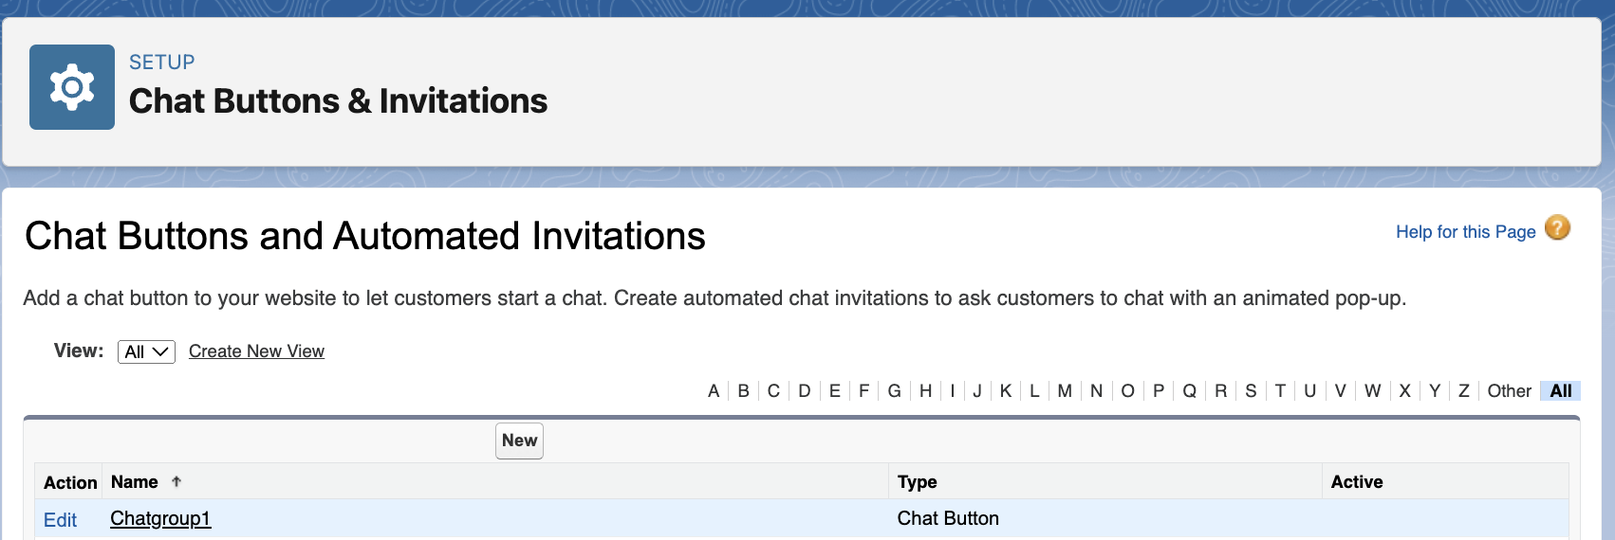
Task: Open the Chatgroup1 record
Action: [160, 519]
